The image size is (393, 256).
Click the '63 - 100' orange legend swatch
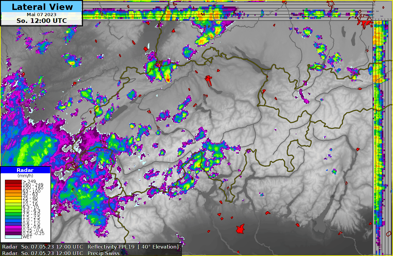pos(13,191)
